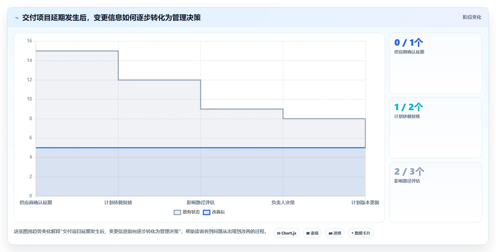Click the 0 / 1个 value

pyautogui.click(x=409, y=43)
